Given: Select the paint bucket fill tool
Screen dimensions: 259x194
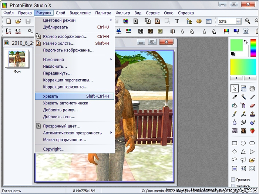Looking at the screenshot, I should 234,106.
